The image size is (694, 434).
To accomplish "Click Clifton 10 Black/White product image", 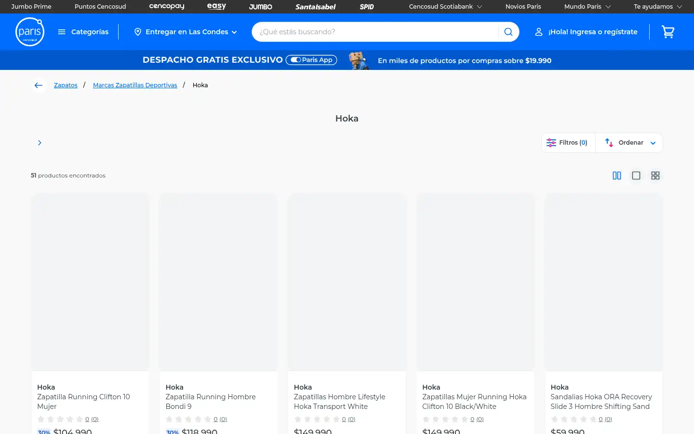I will click(475, 282).
